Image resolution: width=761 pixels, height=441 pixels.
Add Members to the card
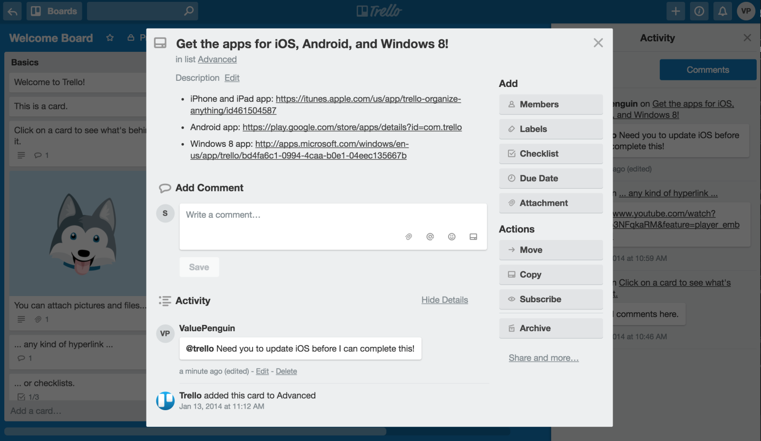[551, 105]
